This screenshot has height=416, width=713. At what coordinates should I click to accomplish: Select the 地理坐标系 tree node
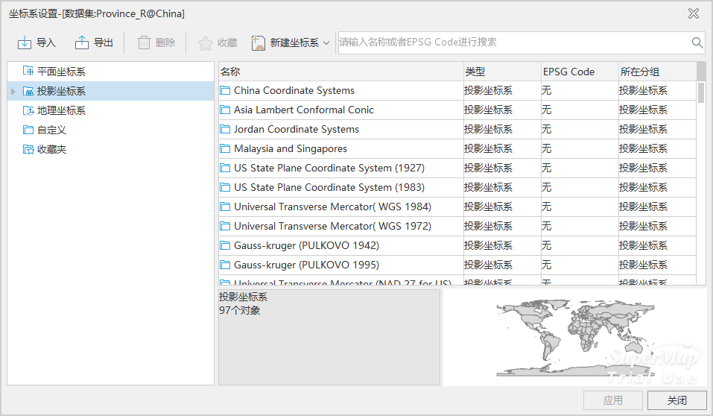coord(61,110)
